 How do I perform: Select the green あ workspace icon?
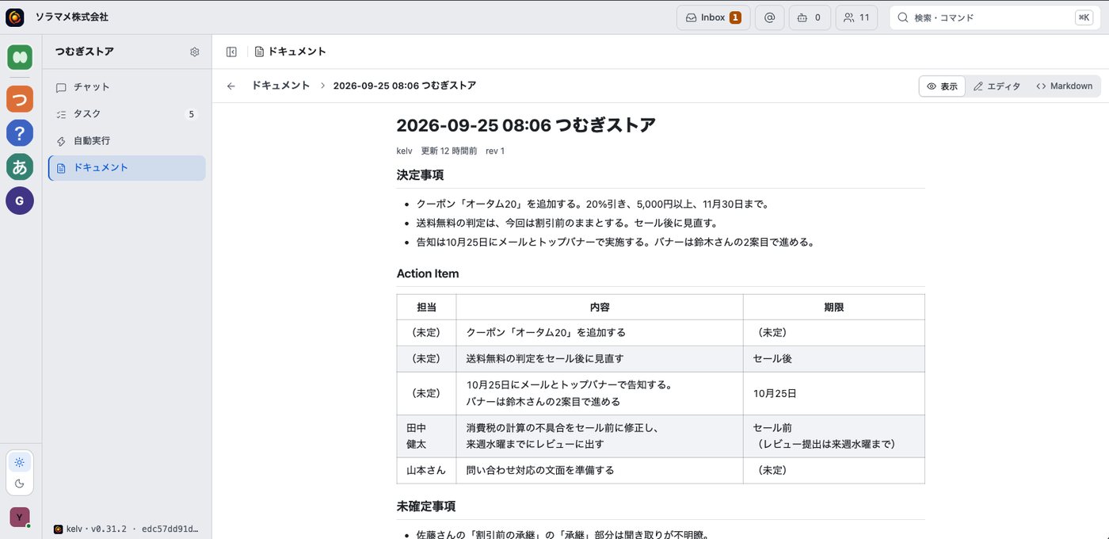20,166
